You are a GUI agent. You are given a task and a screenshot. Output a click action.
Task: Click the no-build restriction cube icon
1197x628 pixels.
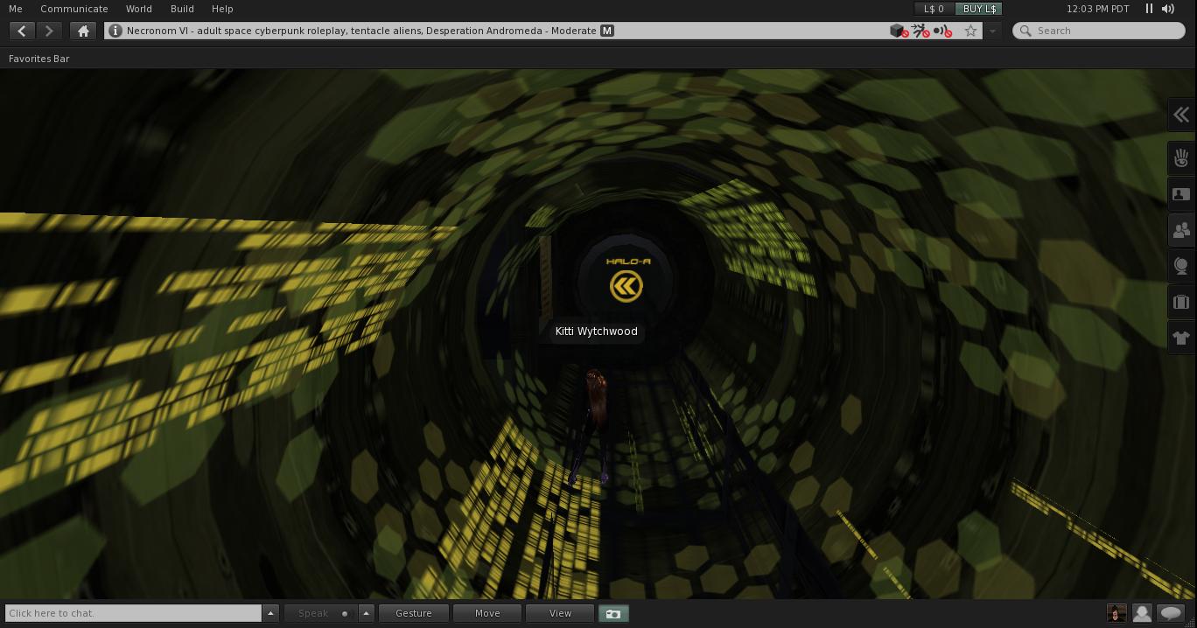pyautogui.click(x=899, y=31)
